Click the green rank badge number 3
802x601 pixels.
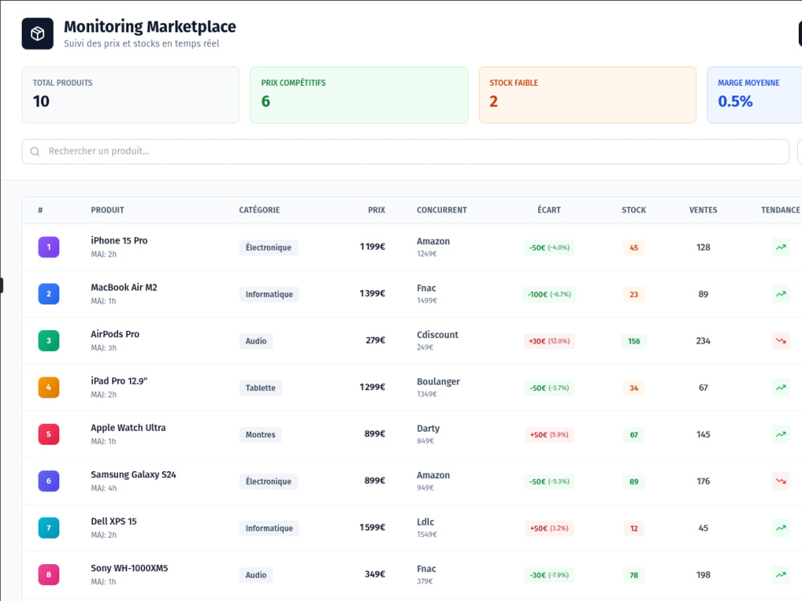point(49,341)
